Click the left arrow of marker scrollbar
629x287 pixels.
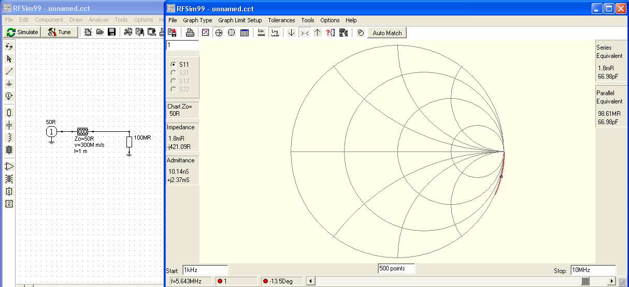tap(311, 281)
